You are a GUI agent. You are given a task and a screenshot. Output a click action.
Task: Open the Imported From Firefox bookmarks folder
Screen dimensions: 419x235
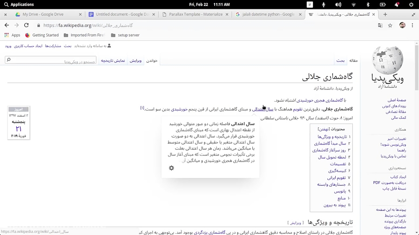tap(84, 35)
